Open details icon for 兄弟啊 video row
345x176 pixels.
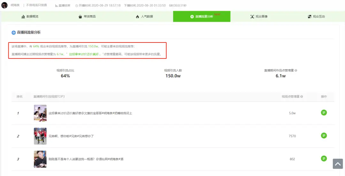click(x=324, y=135)
